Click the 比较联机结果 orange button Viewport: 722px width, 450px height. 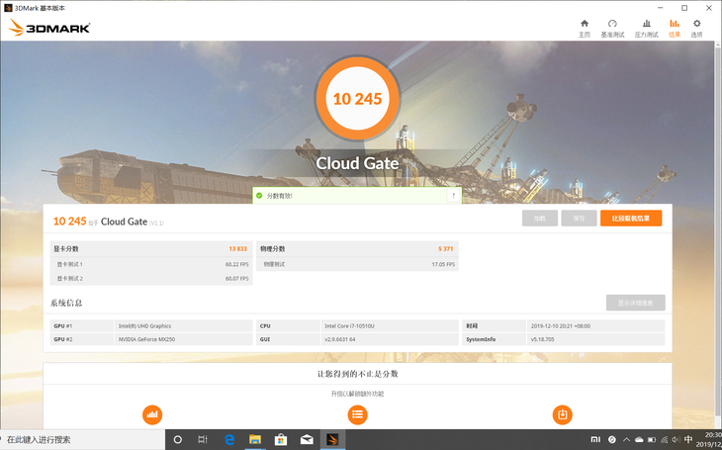(x=631, y=219)
